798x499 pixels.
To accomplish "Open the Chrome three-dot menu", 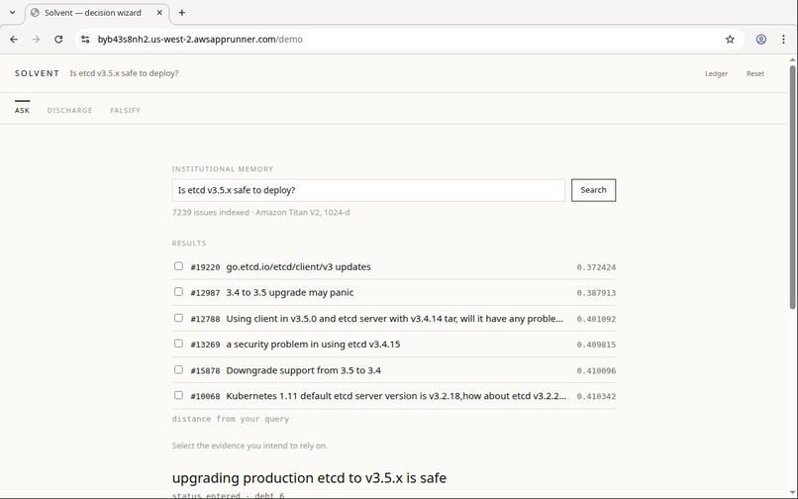I will (783, 40).
